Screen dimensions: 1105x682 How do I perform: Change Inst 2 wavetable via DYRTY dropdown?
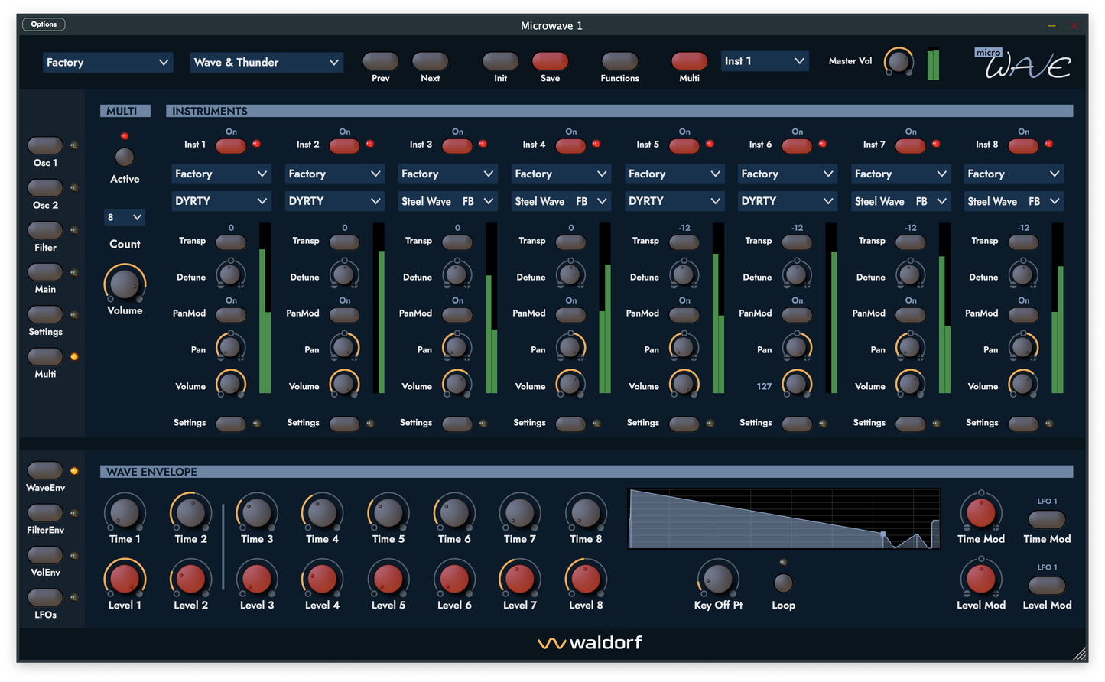coord(334,200)
